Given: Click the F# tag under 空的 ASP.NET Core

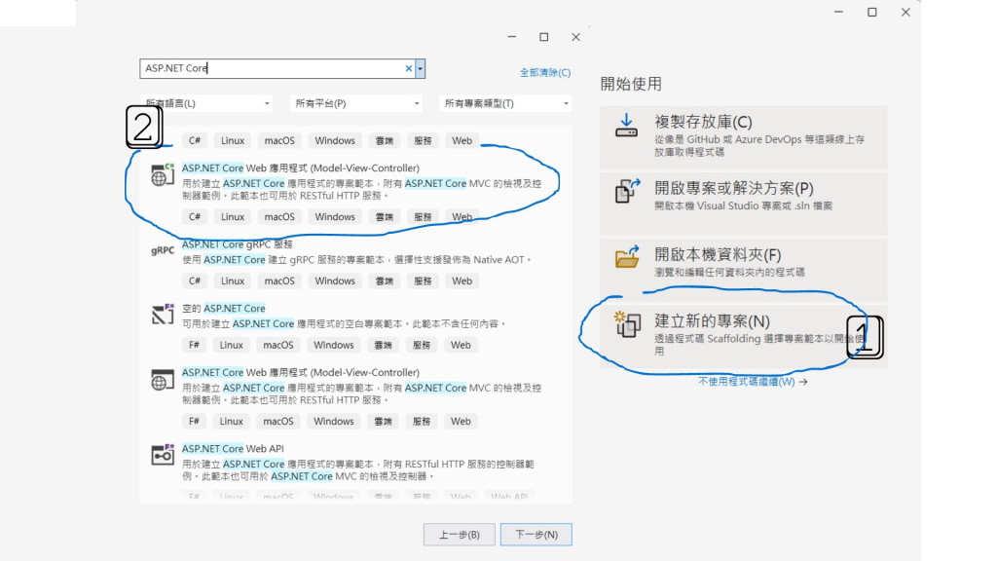Looking at the screenshot, I should click(x=194, y=345).
